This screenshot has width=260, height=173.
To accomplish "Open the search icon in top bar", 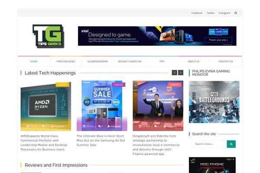I will click(236, 13).
